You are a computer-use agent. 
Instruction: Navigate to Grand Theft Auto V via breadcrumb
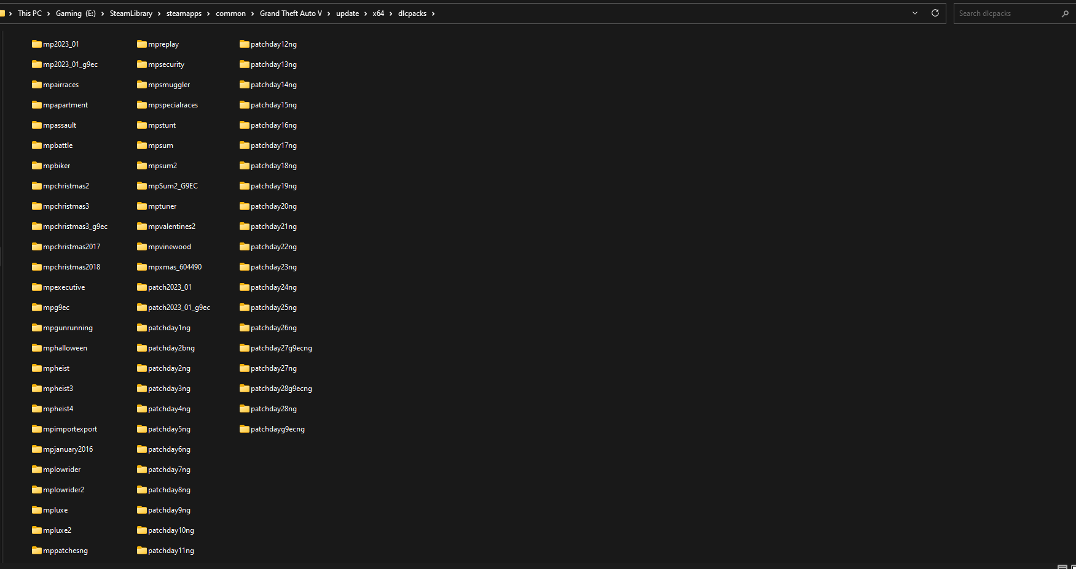pos(291,13)
